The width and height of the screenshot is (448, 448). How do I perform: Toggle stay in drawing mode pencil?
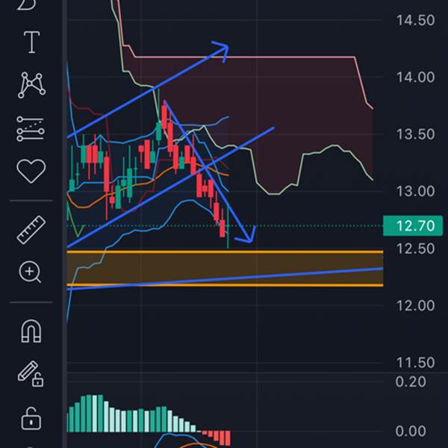(x=31, y=374)
